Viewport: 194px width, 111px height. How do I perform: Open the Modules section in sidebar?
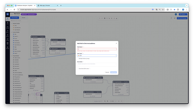tap(8, 48)
